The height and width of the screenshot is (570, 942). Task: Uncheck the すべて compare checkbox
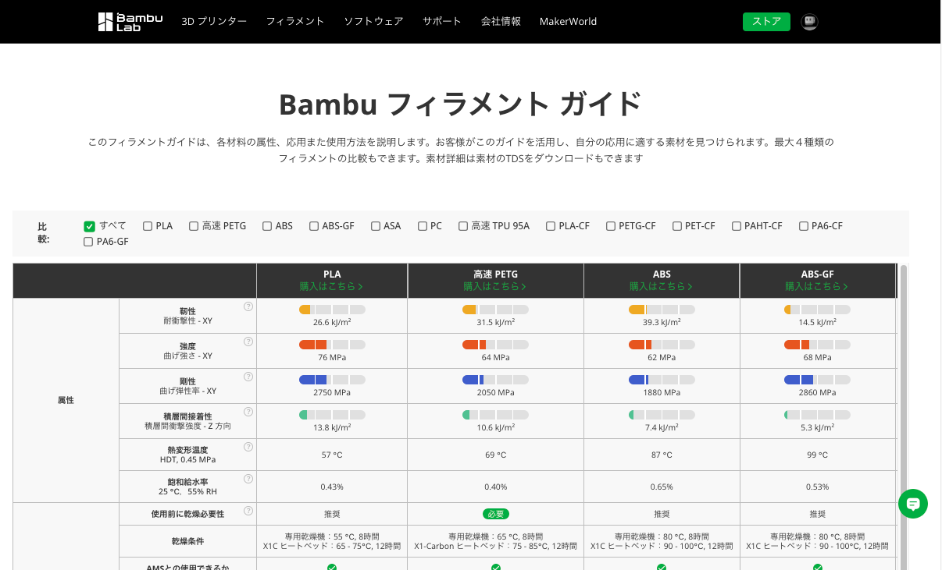pos(89,226)
